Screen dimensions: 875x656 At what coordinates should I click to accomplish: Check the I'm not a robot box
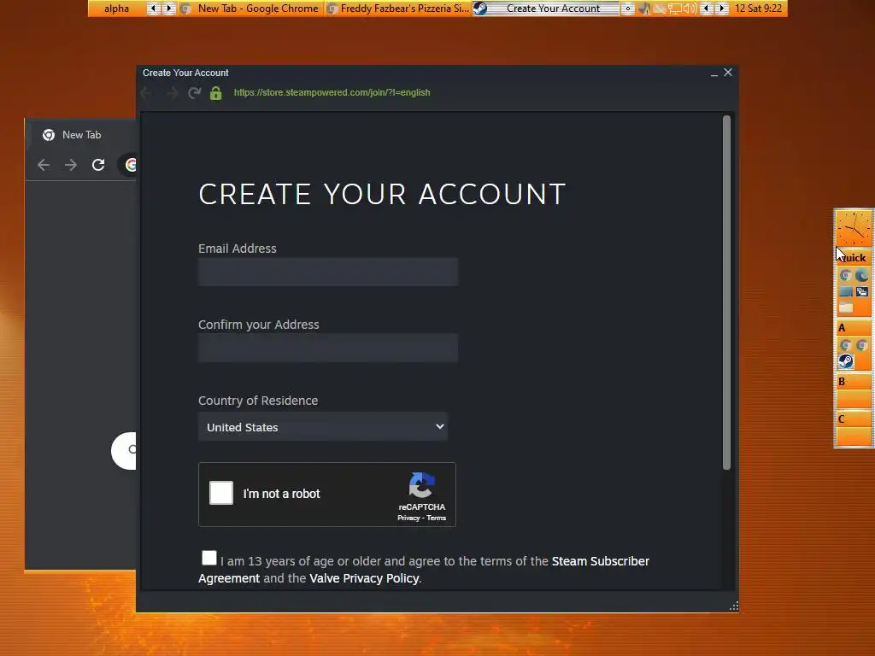tap(221, 493)
